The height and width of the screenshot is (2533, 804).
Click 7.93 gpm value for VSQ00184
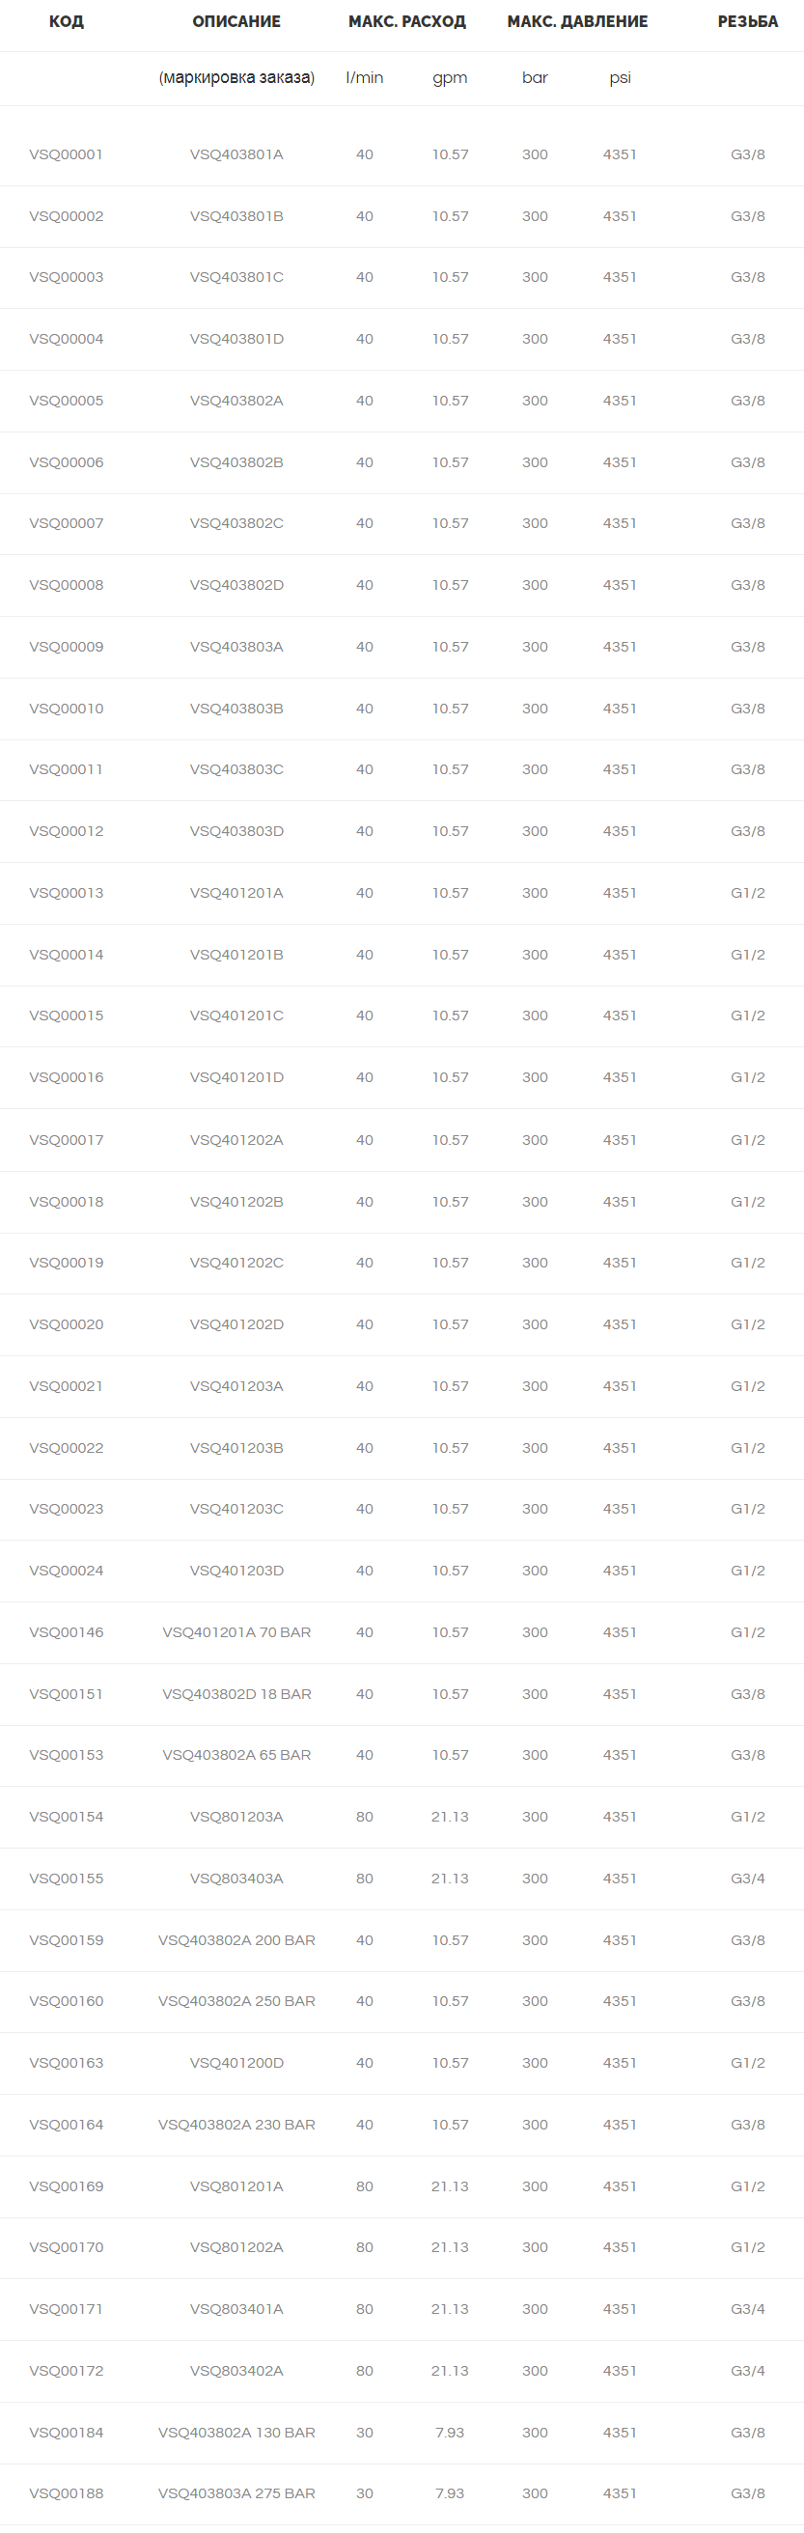[x=449, y=2432]
